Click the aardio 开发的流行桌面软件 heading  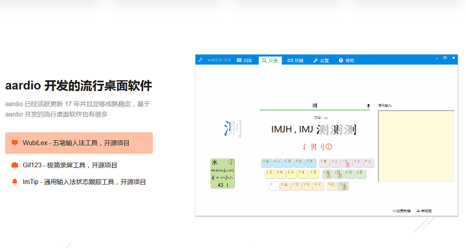[x=78, y=86]
